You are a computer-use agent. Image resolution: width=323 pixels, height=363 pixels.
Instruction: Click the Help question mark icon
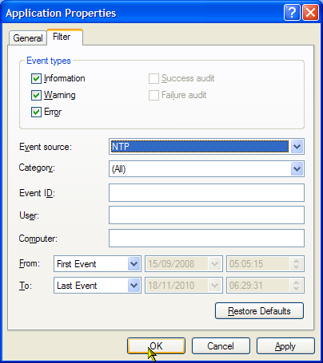[292, 12]
